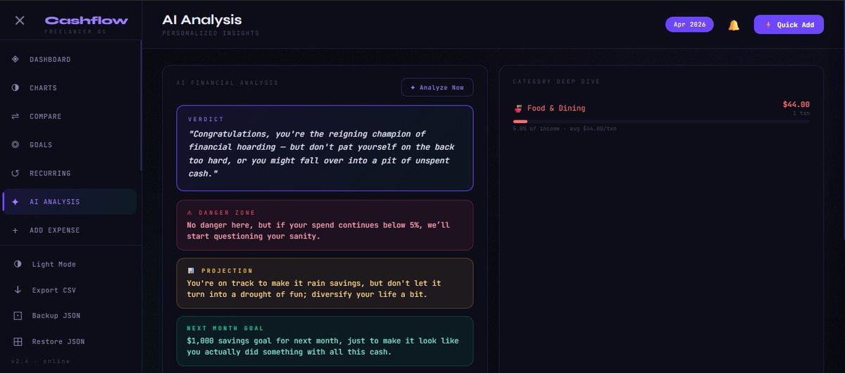Click the '1 txn' count label
845x373 pixels.
click(x=801, y=113)
